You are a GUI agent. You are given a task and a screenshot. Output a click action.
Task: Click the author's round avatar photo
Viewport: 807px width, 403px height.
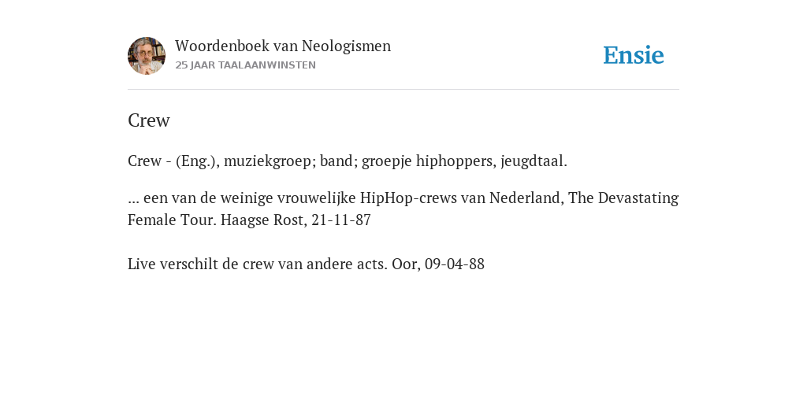(x=147, y=56)
